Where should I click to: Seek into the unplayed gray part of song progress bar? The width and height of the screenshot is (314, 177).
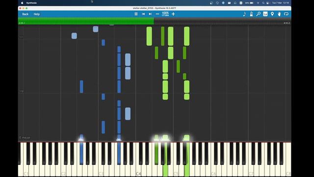(222, 21)
